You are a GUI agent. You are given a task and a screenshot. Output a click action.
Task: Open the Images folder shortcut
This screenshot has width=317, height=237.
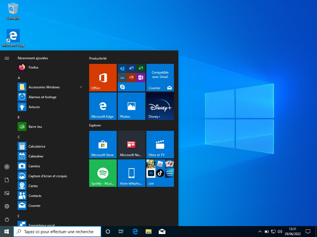click(7, 193)
